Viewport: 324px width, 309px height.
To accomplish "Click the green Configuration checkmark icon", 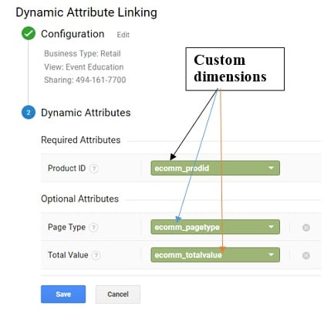I will [x=29, y=33].
